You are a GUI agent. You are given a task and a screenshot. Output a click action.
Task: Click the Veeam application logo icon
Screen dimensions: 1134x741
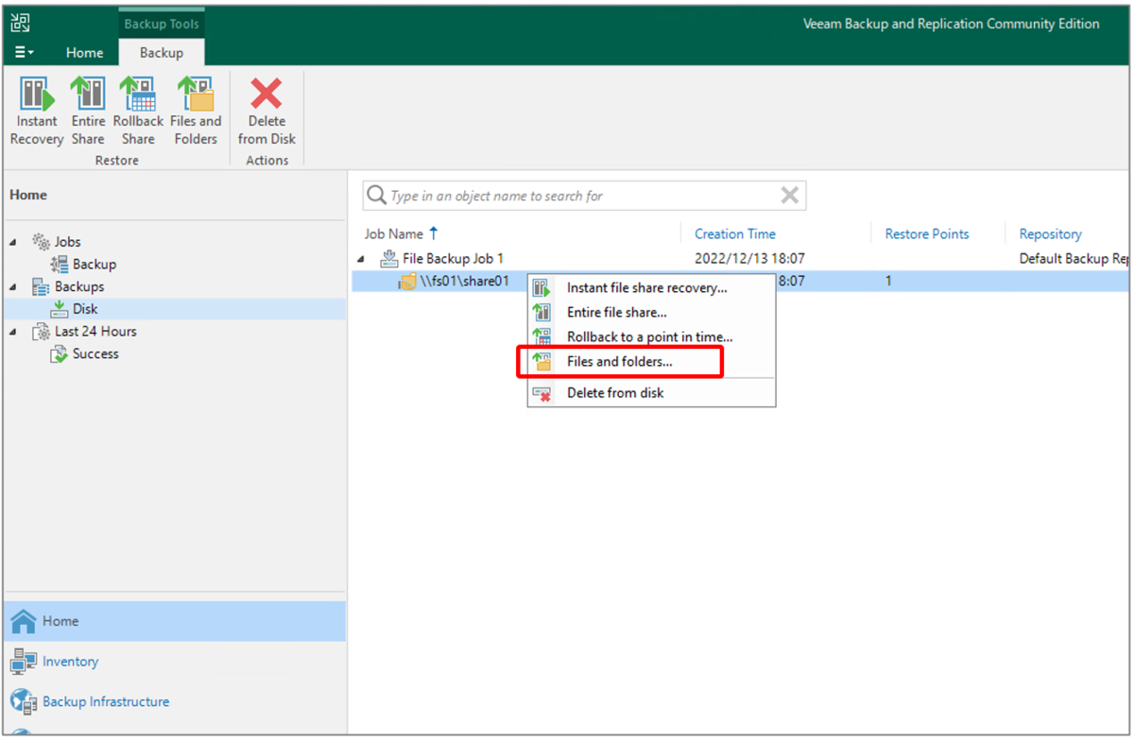click(20, 23)
